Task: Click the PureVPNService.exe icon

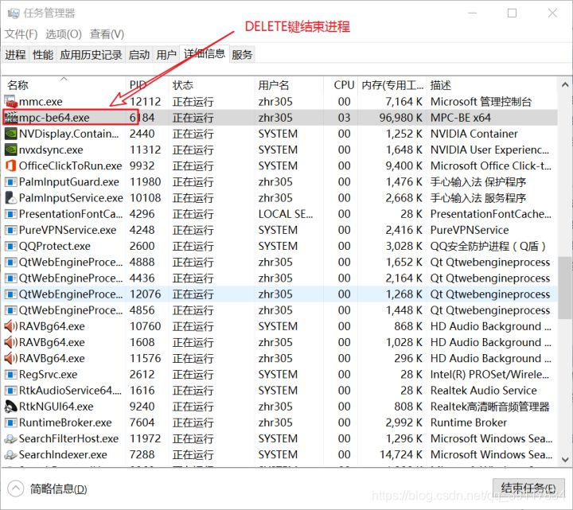Action: (10, 230)
